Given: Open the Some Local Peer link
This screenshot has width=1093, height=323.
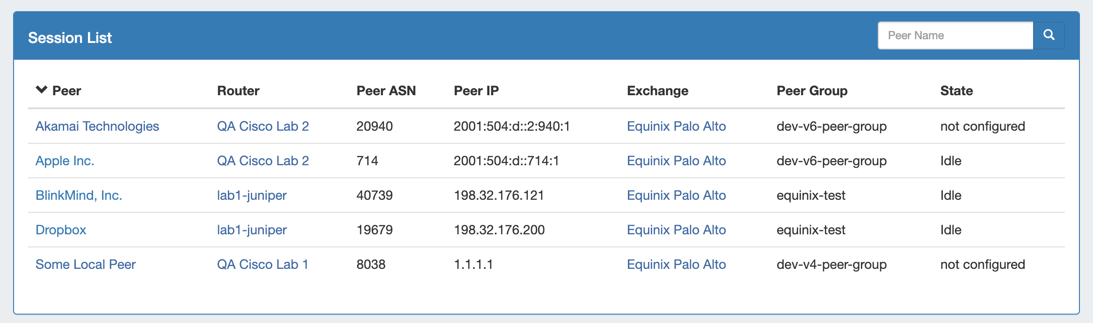Looking at the screenshot, I should coord(86,264).
